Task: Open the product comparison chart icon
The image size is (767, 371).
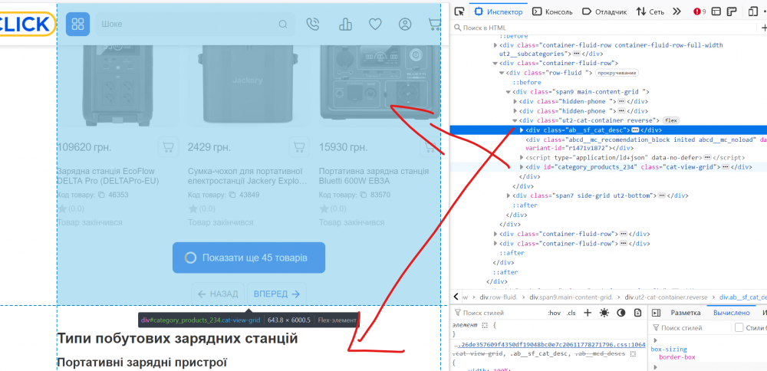Action: (x=345, y=25)
